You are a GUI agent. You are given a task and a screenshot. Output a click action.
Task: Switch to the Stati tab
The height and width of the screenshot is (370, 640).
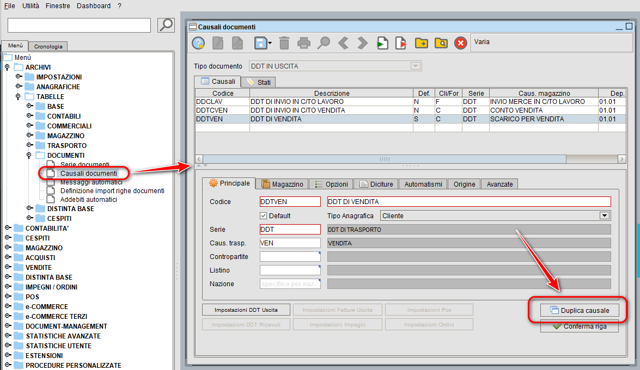258,81
